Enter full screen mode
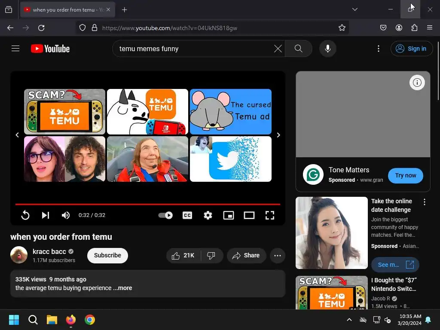Viewport: 440px width, 330px height. point(270,215)
